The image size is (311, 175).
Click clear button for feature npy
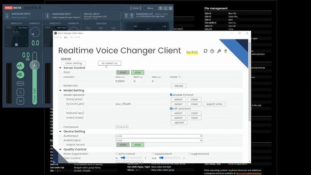click(194, 113)
